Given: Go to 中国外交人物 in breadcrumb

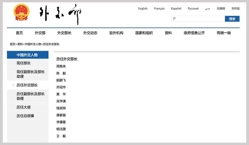Looking at the screenshot, I should tap(33, 44).
